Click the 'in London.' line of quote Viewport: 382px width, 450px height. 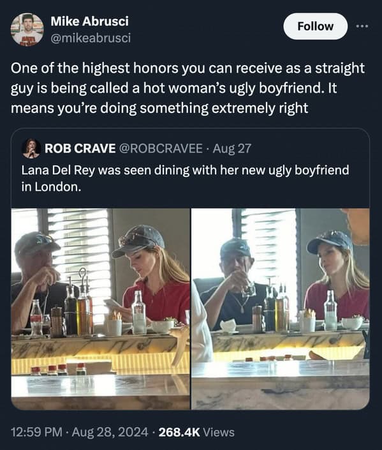pyautogui.click(x=51, y=187)
